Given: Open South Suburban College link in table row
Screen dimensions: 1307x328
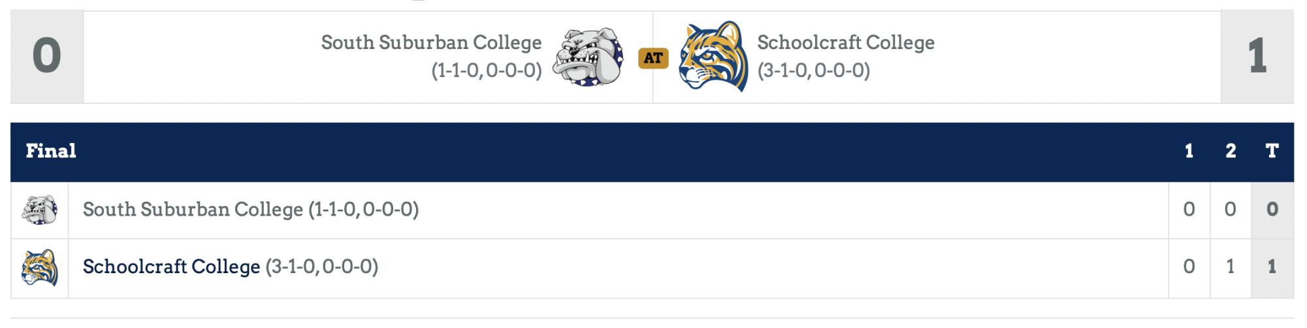Looking at the screenshot, I should (x=193, y=210).
